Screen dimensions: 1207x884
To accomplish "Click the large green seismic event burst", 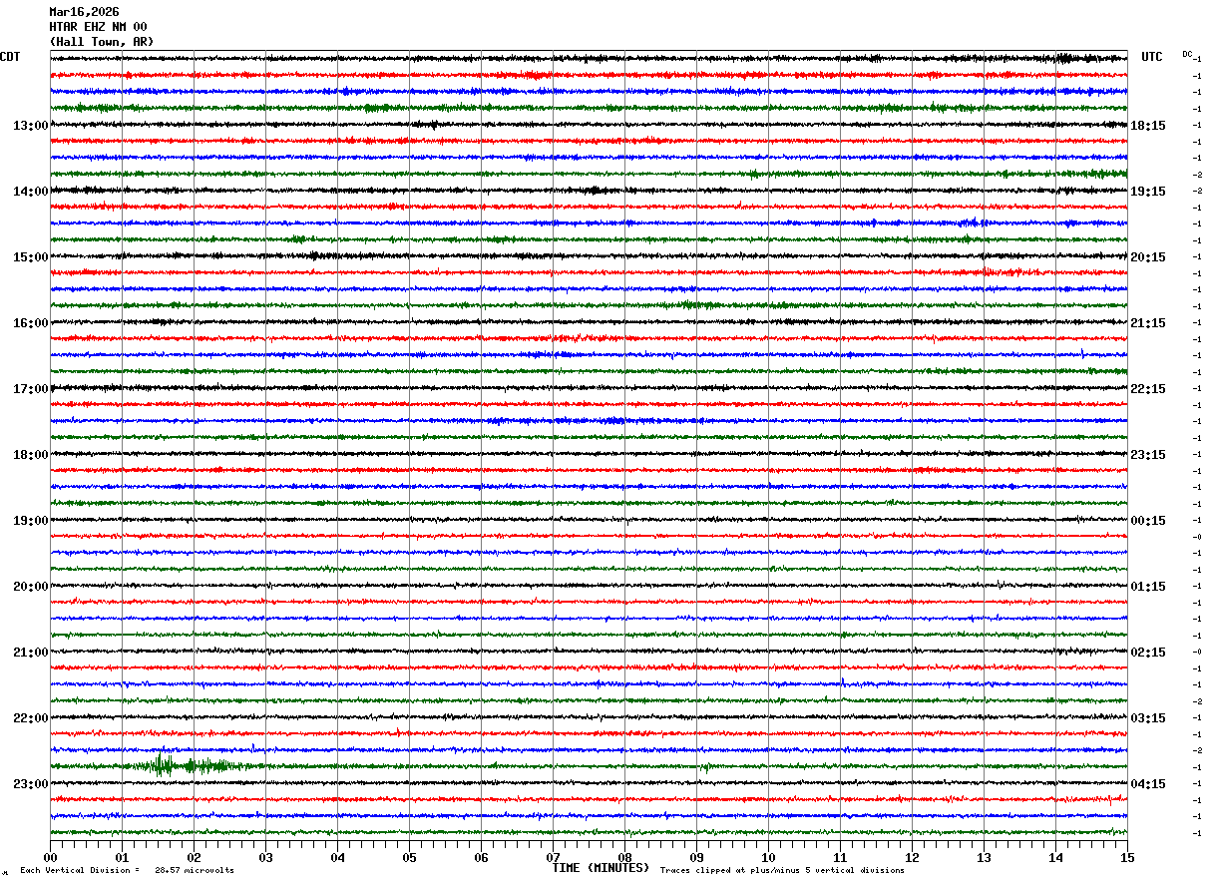I will tap(190, 766).
